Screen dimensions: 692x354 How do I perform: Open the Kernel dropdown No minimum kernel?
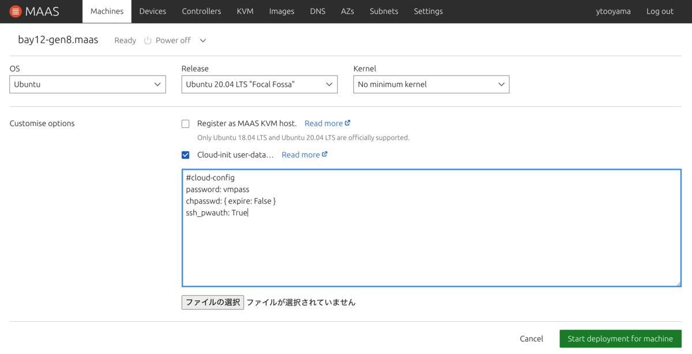click(x=431, y=84)
